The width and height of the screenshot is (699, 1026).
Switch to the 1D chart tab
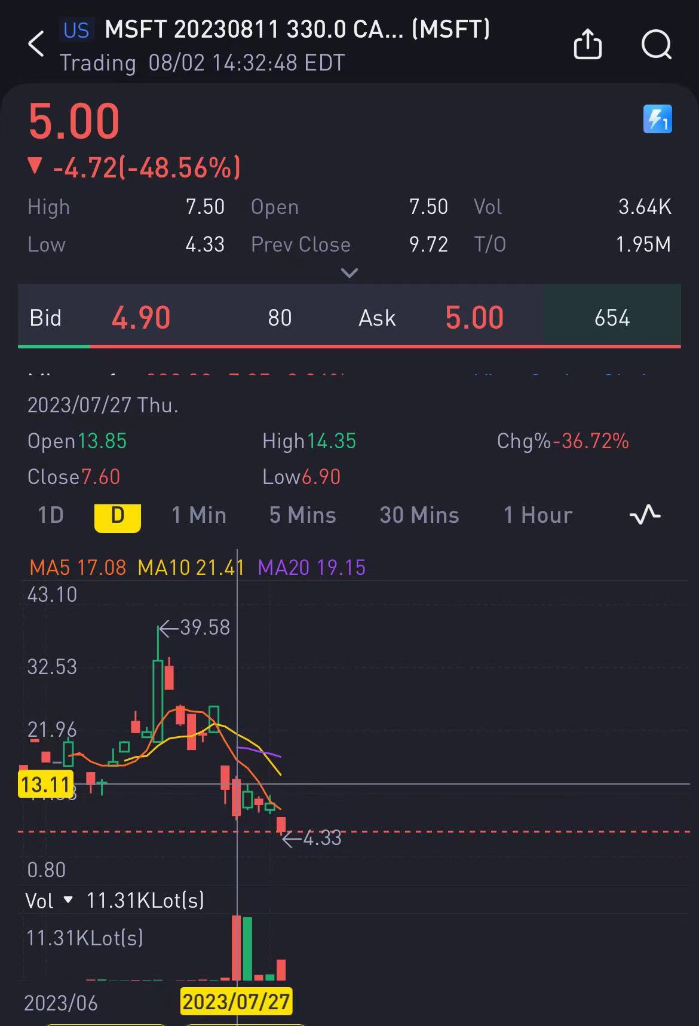(x=51, y=515)
